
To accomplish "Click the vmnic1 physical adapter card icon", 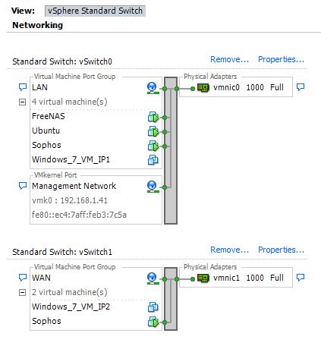I will pyautogui.click(x=203, y=278).
